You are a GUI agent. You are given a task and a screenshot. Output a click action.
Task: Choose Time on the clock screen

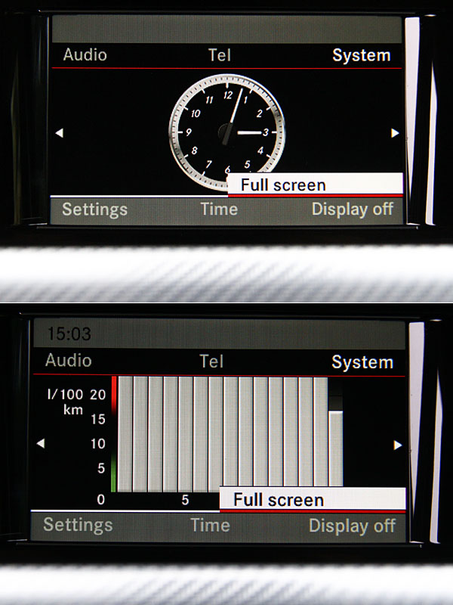(x=219, y=209)
